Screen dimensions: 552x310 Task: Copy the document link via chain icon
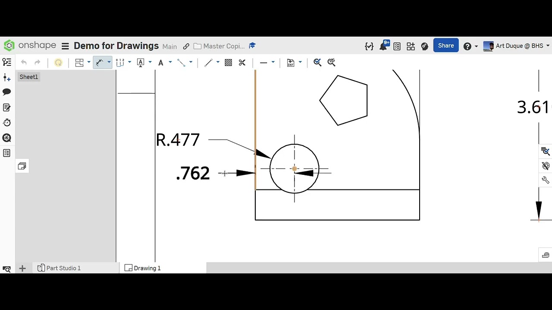click(x=186, y=46)
